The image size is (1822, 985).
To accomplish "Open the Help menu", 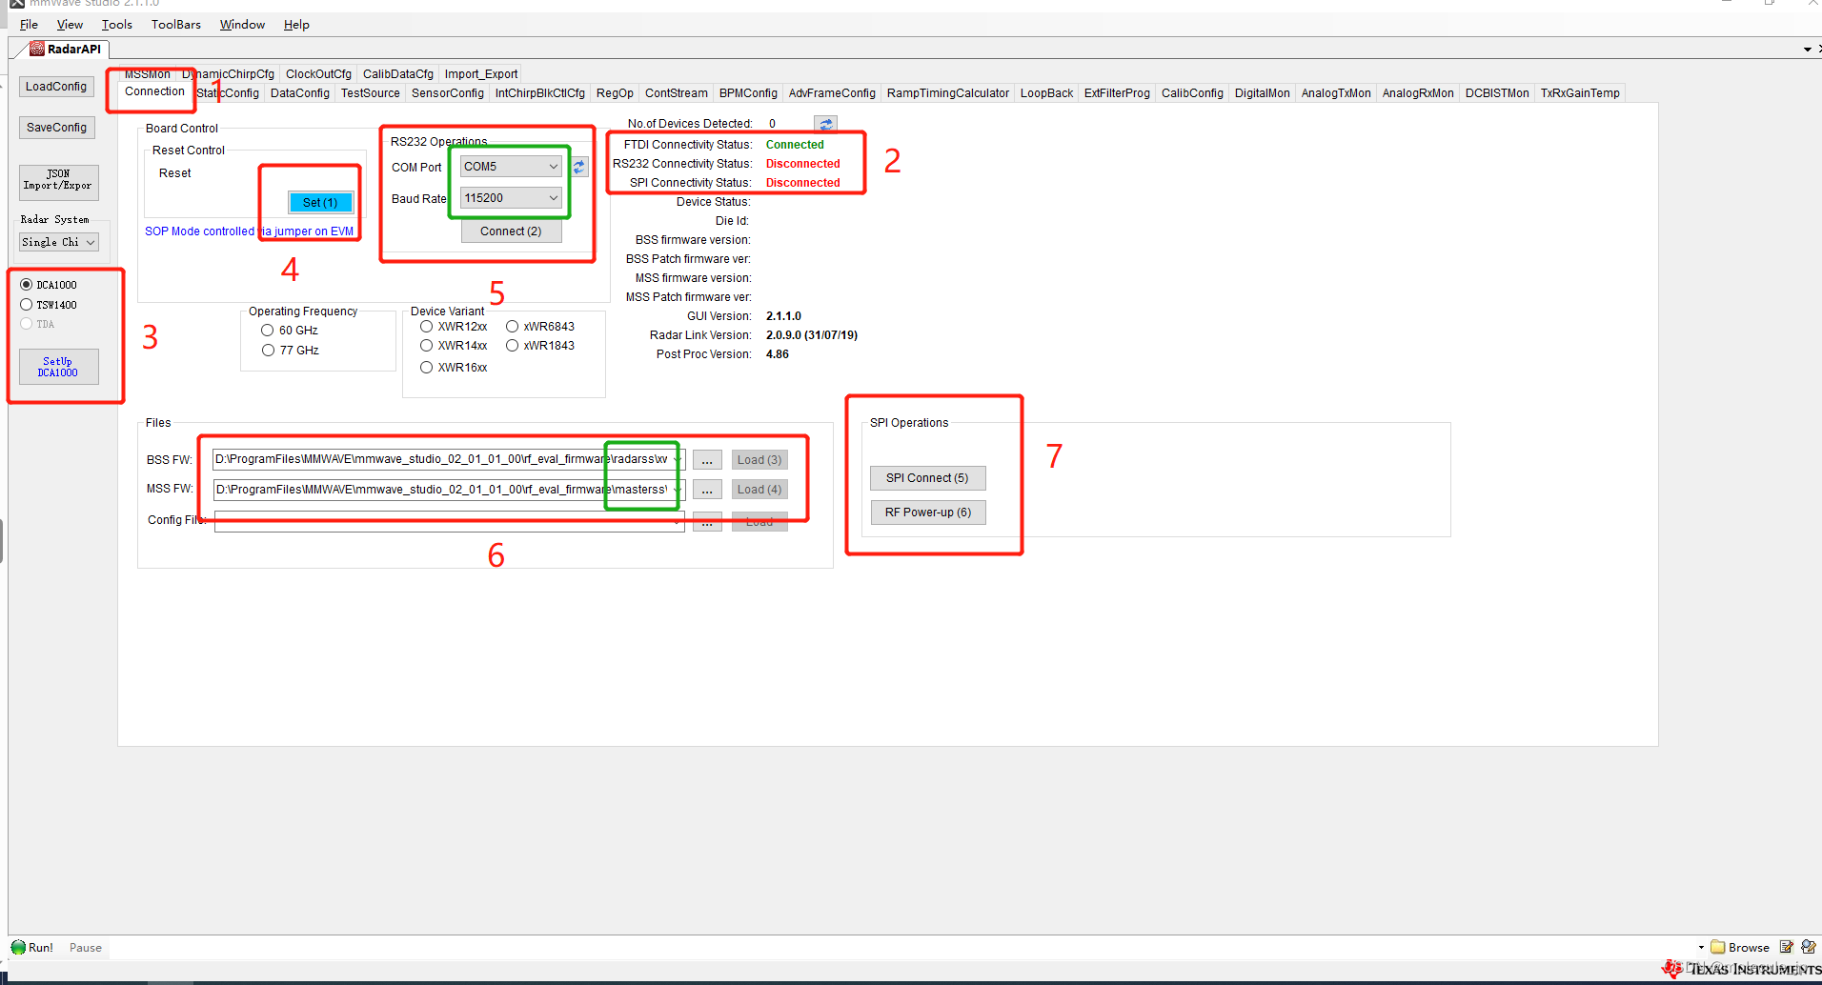I will pyautogui.click(x=296, y=25).
